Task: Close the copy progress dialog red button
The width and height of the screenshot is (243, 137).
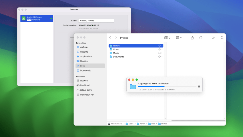Action: (129, 80)
